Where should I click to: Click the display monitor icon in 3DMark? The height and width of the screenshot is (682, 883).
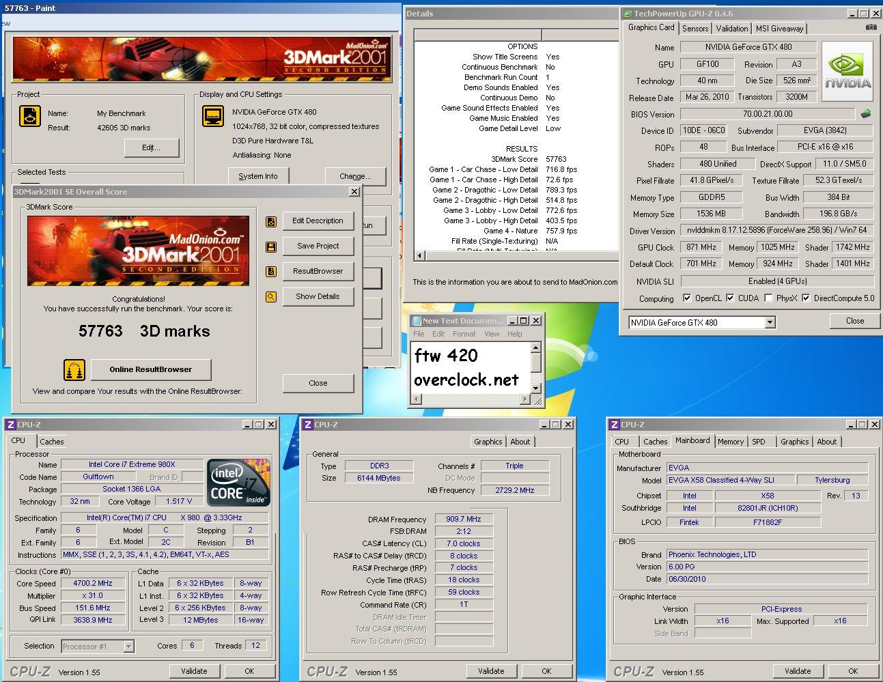213,116
